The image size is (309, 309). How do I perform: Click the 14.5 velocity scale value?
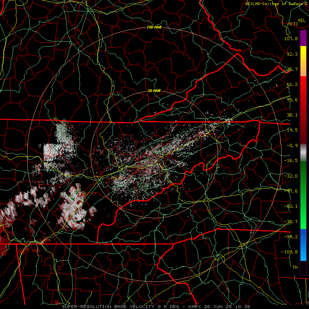(292, 130)
